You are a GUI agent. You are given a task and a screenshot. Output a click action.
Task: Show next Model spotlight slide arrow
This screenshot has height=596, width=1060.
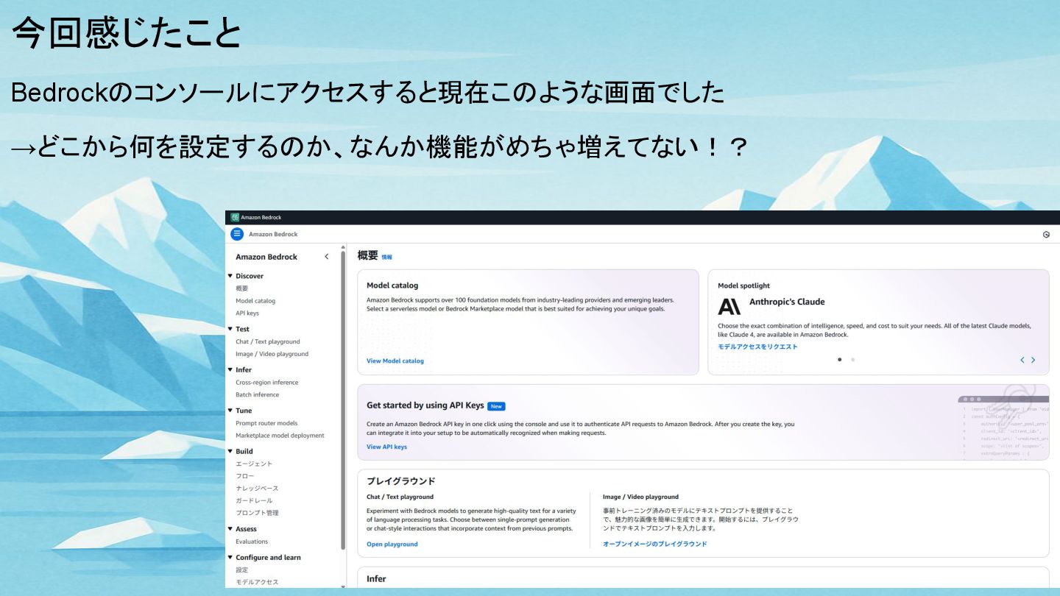(1033, 360)
